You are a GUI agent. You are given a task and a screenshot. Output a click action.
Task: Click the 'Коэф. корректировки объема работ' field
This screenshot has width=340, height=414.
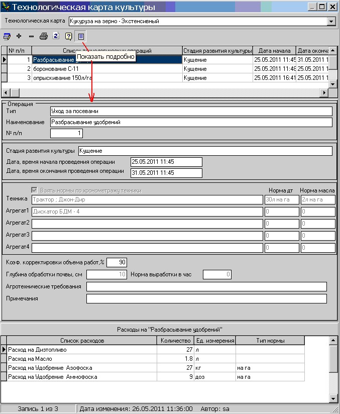tap(117, 262)
